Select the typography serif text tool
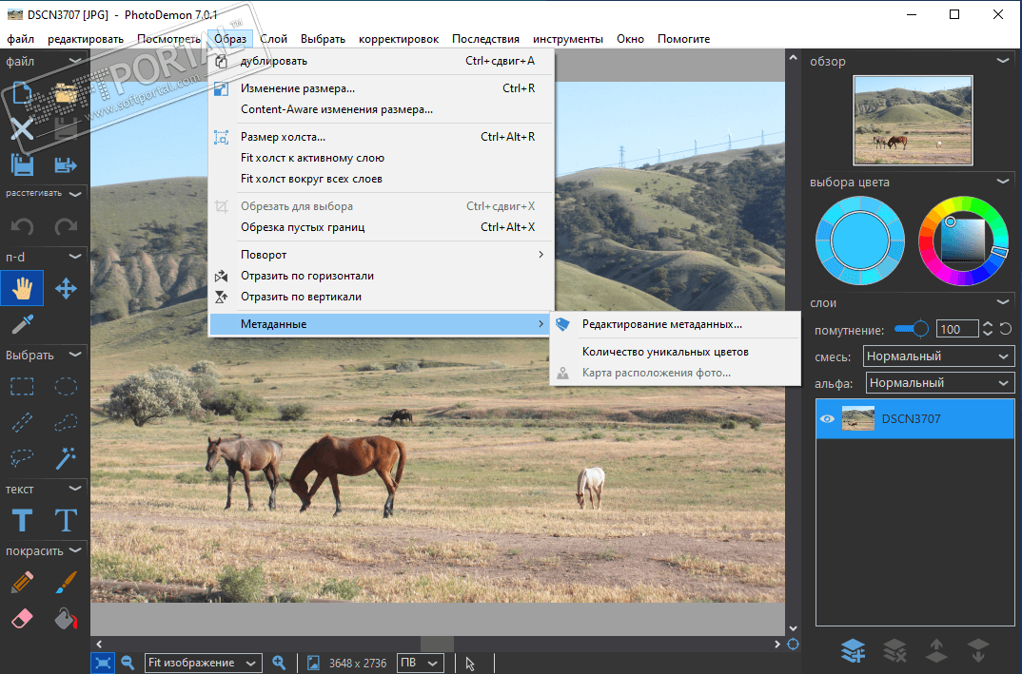This screenshot has height=674, width=1022. (65, 520)
